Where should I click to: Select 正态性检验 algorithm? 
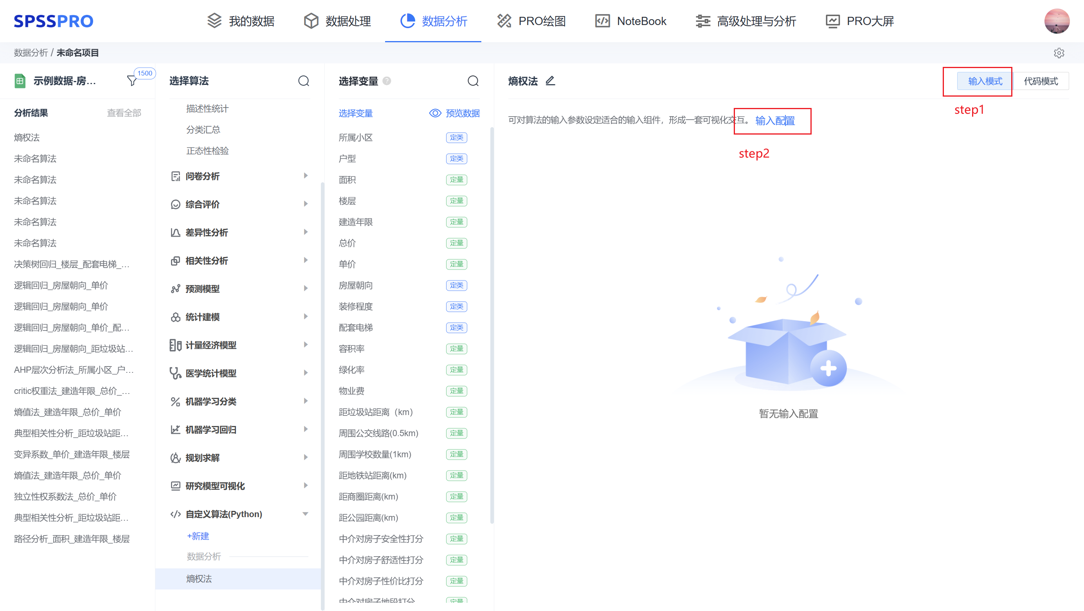click(x=207, y=151)
